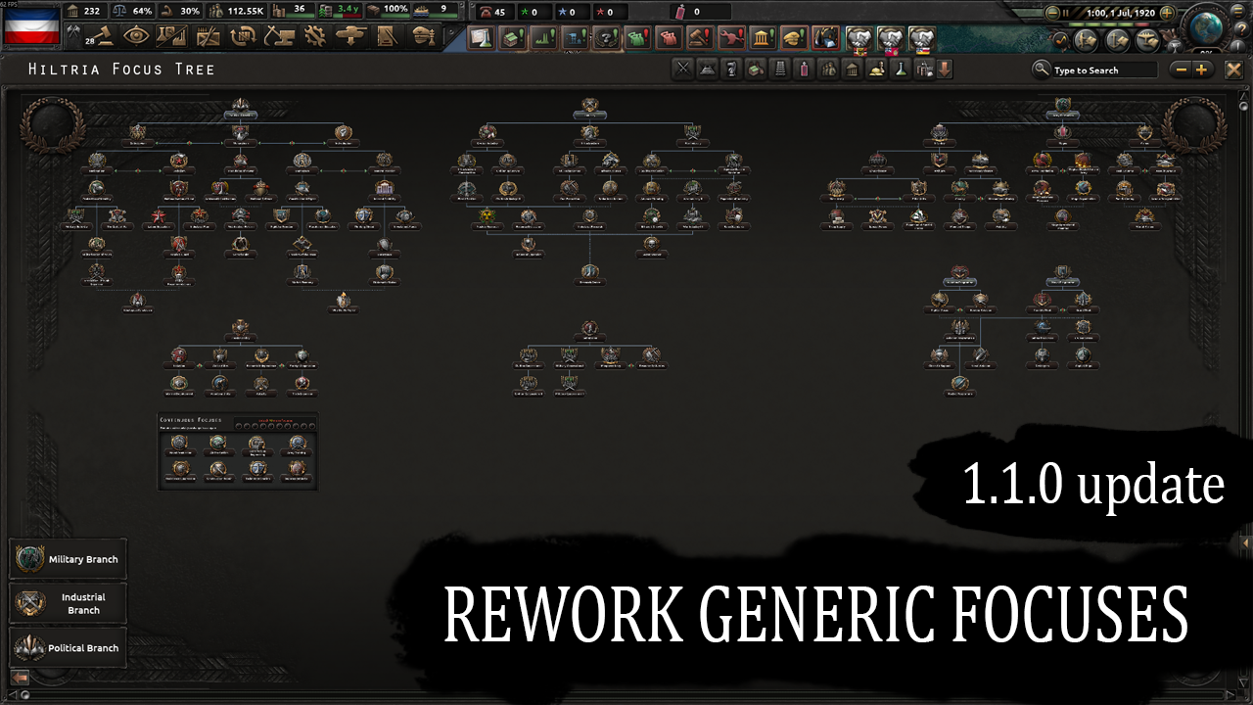Viewport: 1253px width, 705px height.
Task: Close the Hiltria Focus Tree window
Action: [1233, 70]
